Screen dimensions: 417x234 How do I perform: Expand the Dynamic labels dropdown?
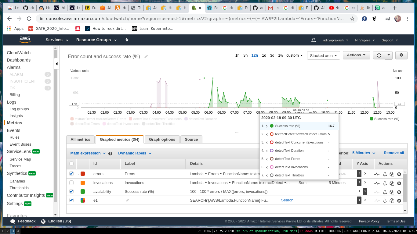coord(135,153)
